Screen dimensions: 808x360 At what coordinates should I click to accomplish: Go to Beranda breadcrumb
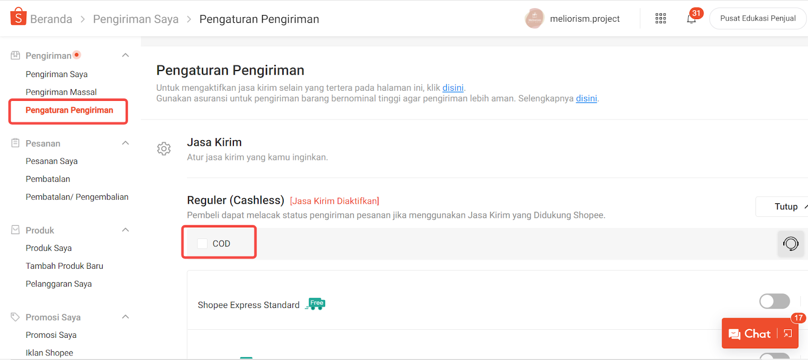coord(51,19)
